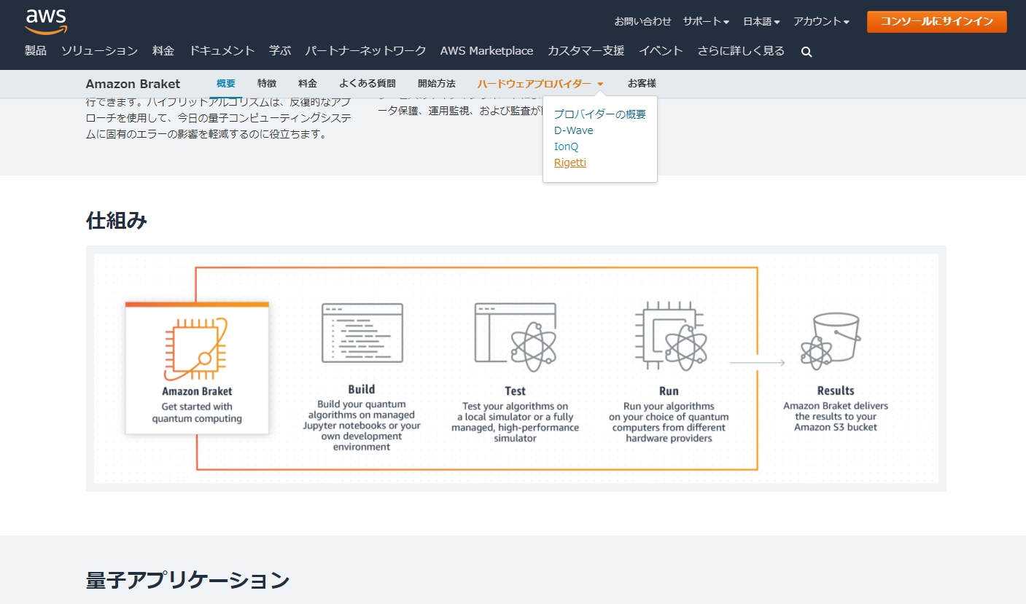
Task: Click プロバイダーの概要 in the open menu
Action: [x=599, y=114]
